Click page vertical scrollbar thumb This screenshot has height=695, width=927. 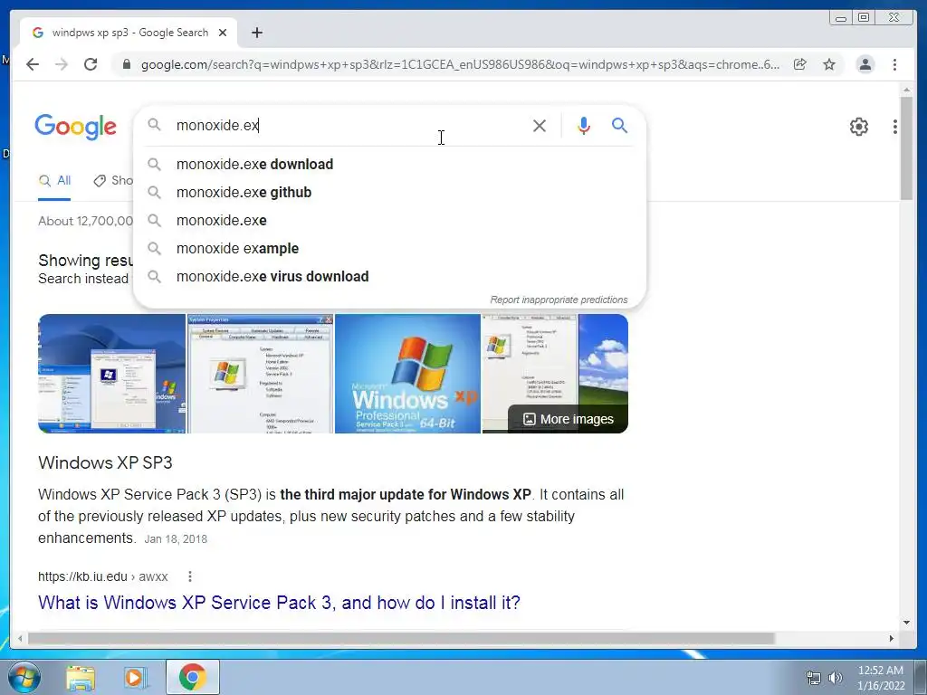(x=906, y=148)
